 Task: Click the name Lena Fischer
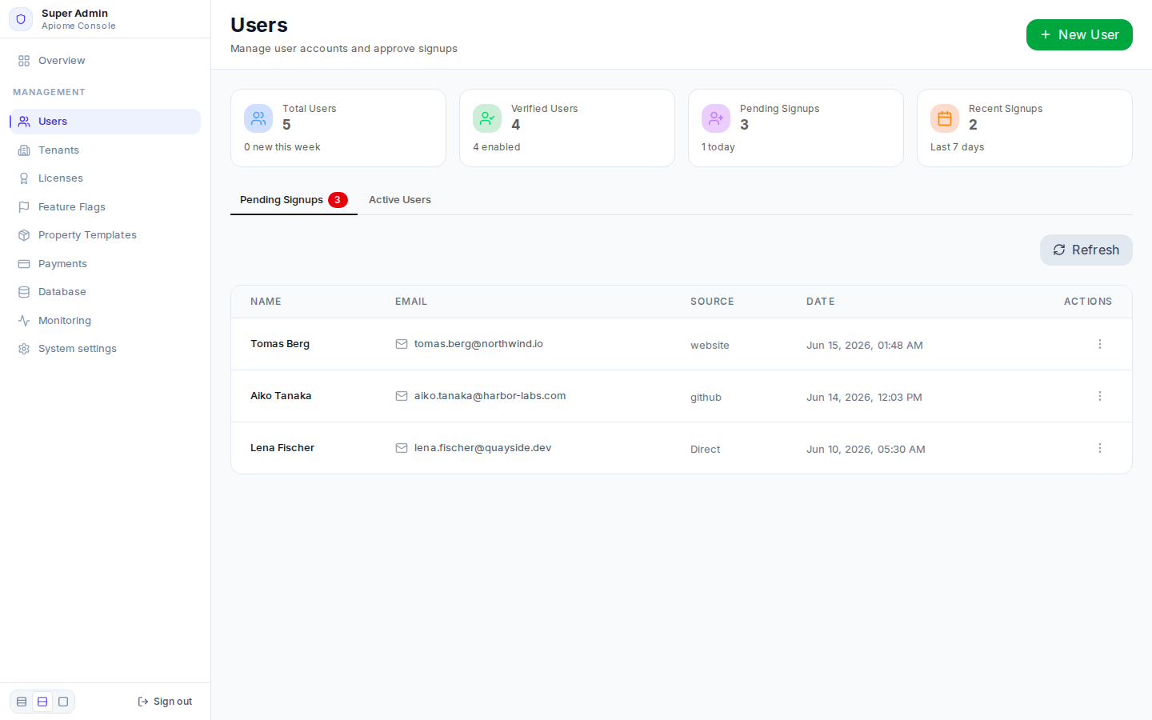(x=282, y=448)
